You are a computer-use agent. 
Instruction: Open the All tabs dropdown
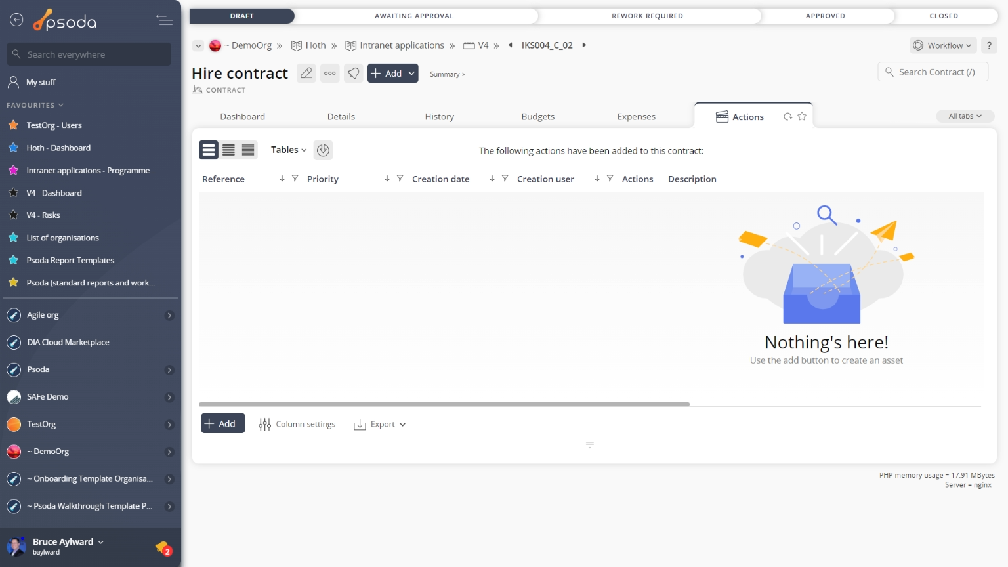pyautogui.click(x=965, y=116)
